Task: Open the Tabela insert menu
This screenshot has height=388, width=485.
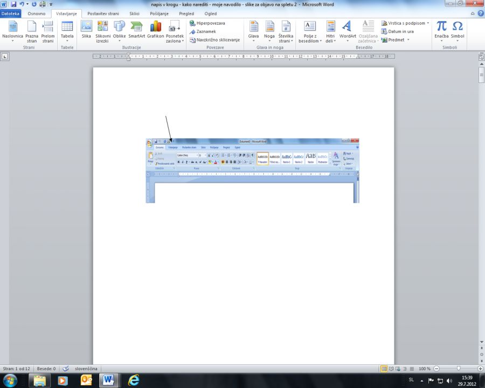Action: pyautogui.click(x=67, y=32)
